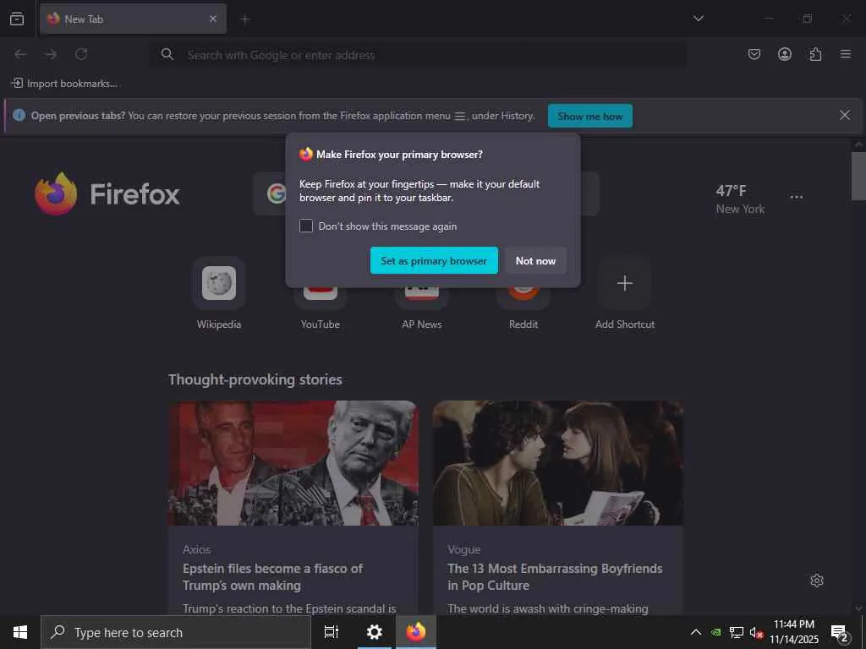Open Settings from the taskbar
This screenshot has width=866, height=649.
point(375,632)
